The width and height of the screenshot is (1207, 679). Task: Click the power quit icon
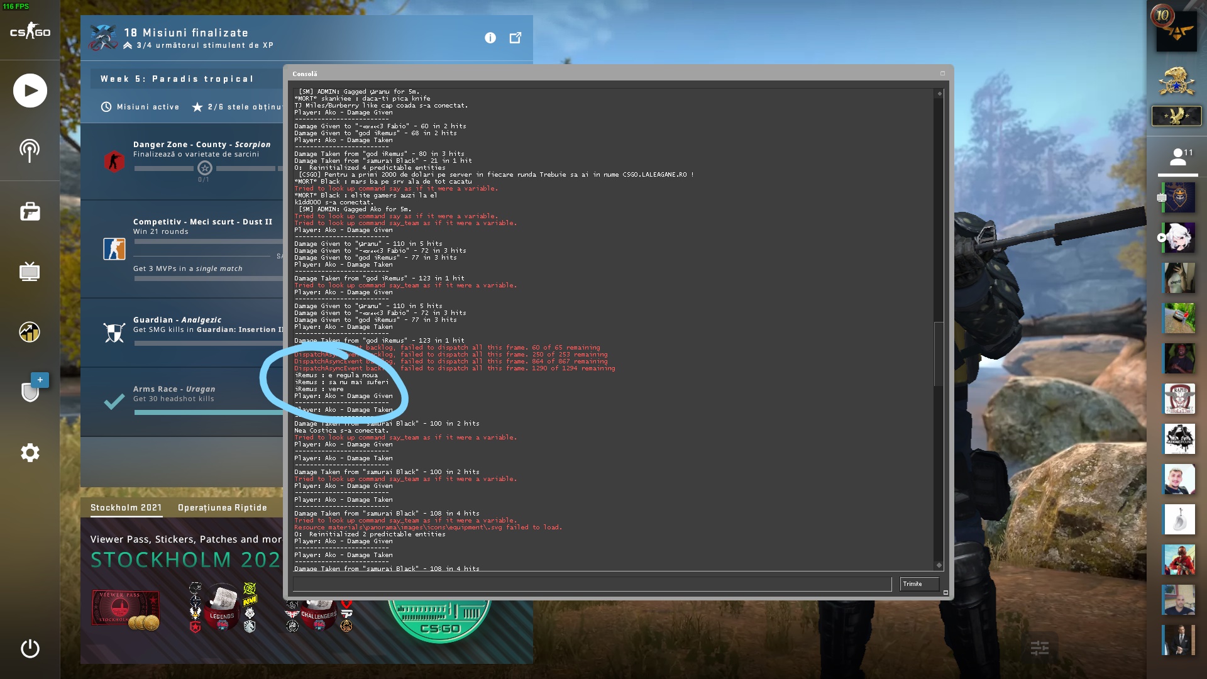(30, 648)
